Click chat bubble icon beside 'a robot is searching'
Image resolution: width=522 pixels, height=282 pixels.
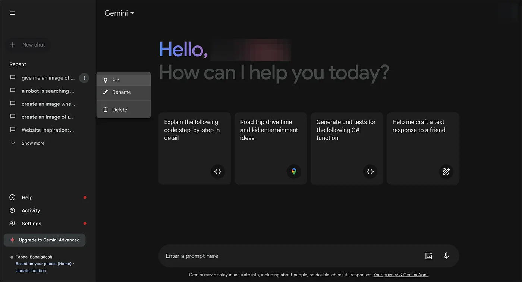tap(13, 91)
